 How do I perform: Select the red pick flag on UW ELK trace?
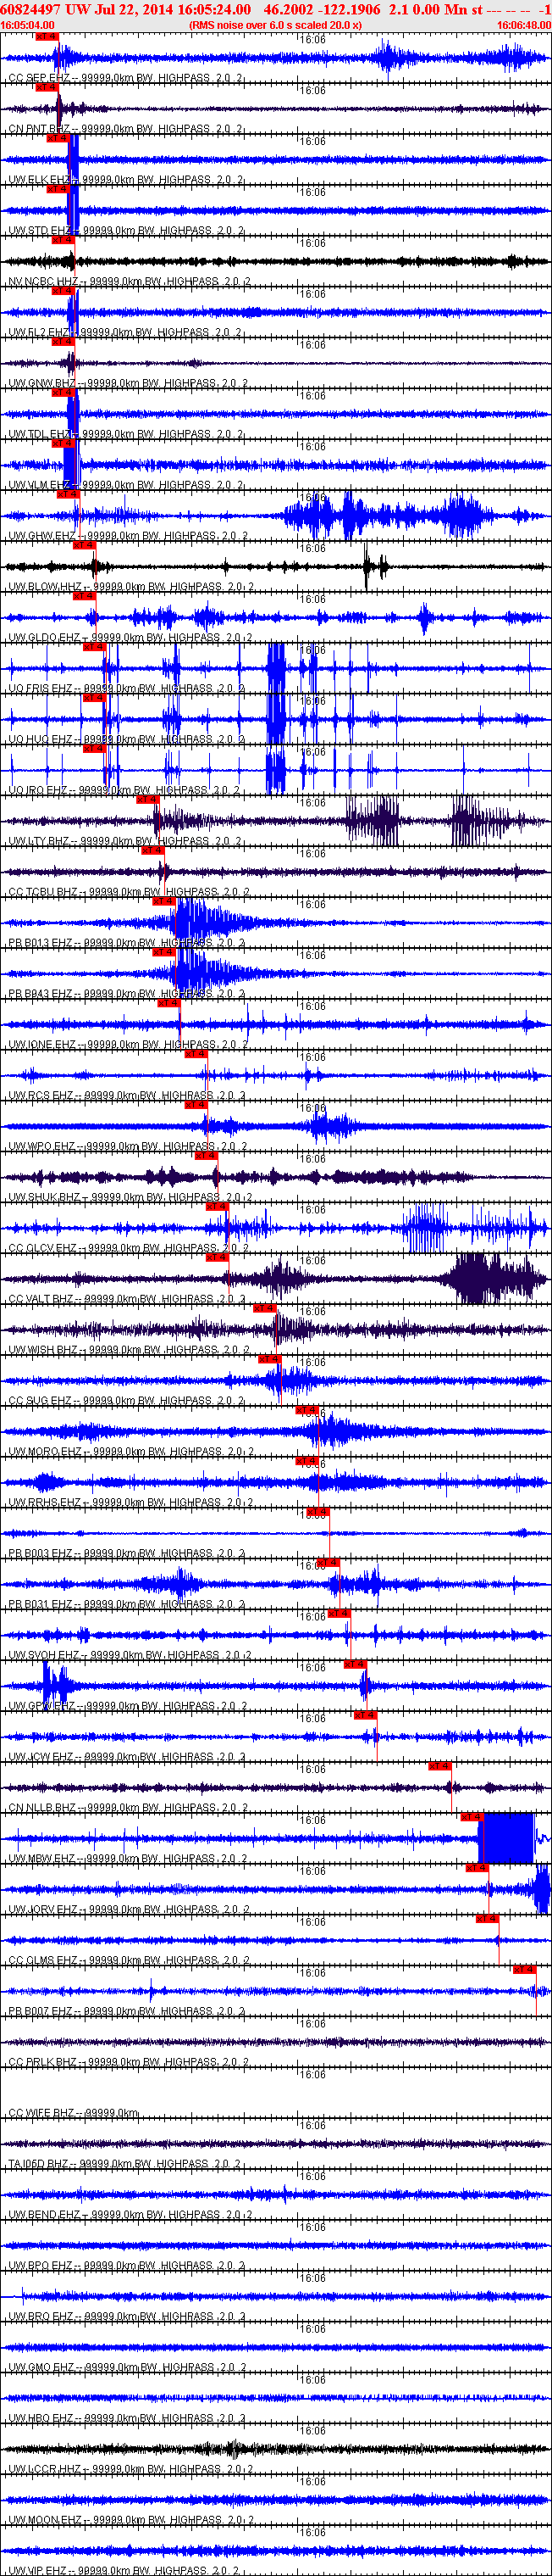point(58,138)
